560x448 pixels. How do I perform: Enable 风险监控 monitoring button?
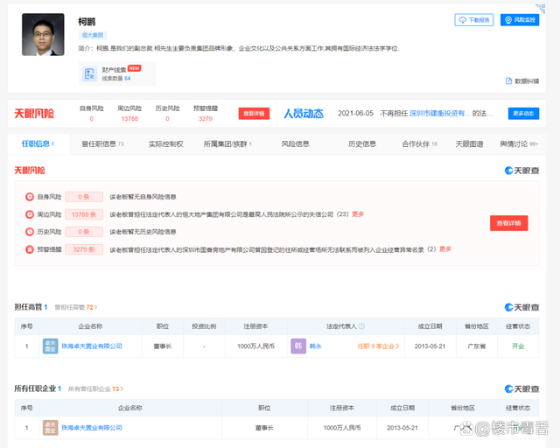[520, 20]
